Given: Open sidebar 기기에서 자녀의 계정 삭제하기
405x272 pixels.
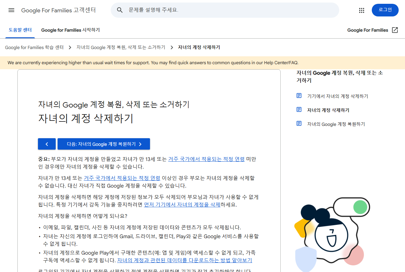Looking at the screenshot, I should 338,96.
